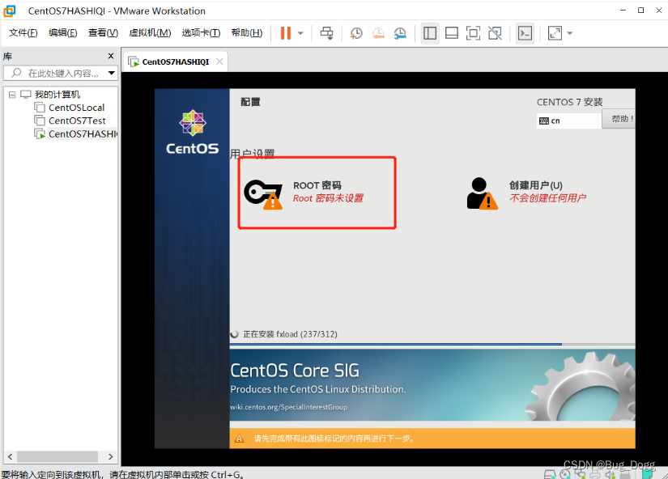Minimize the VMware Workstation window
Screen dimensions: 668x479
pyautogui.click(x=623, y=11)
